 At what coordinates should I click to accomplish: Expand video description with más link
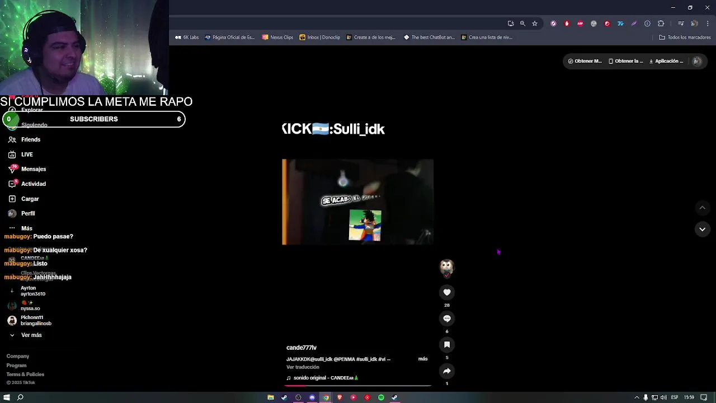(423, 359)
